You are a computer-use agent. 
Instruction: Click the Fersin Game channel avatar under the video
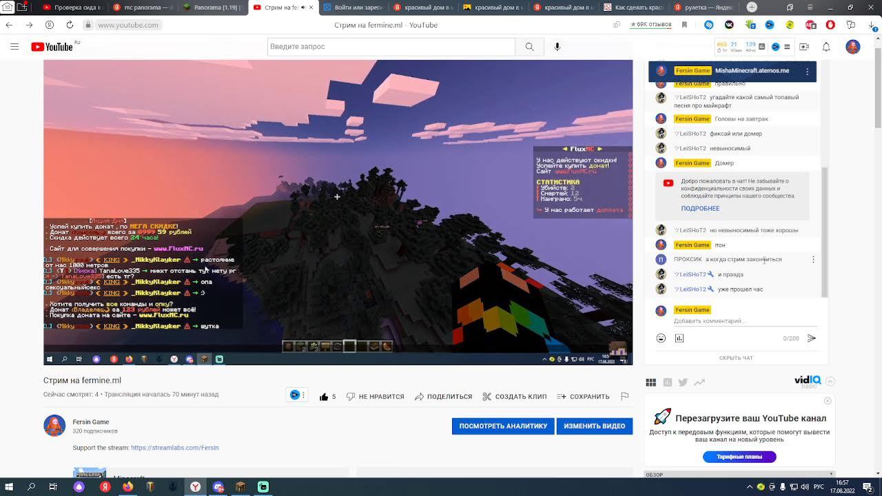(54, 426)
